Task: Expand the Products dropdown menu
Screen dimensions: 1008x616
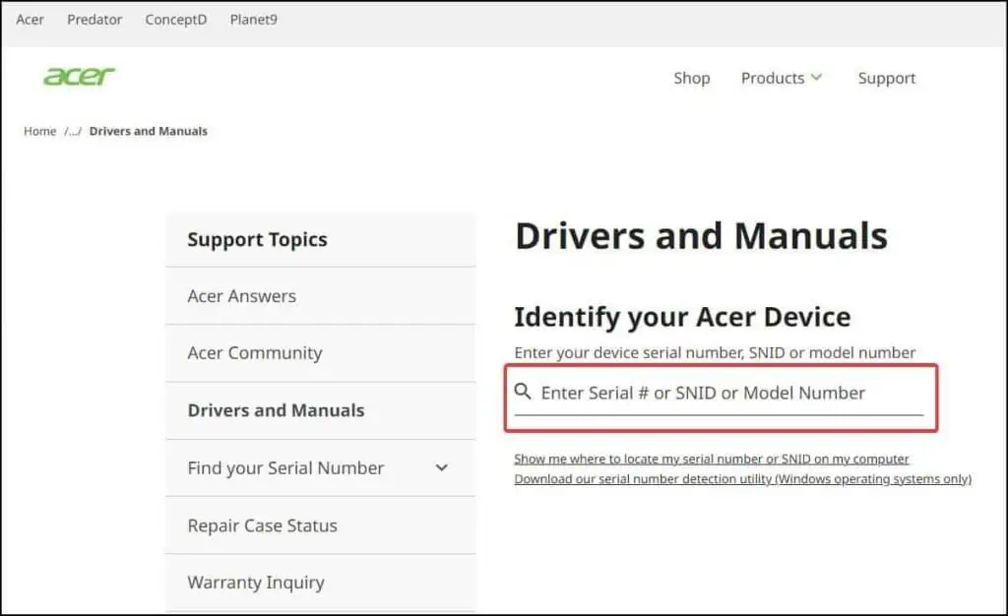Action: (782, 78)
